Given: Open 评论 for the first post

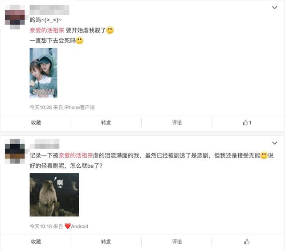Looking at the screenshot, I should coord(177,123).
